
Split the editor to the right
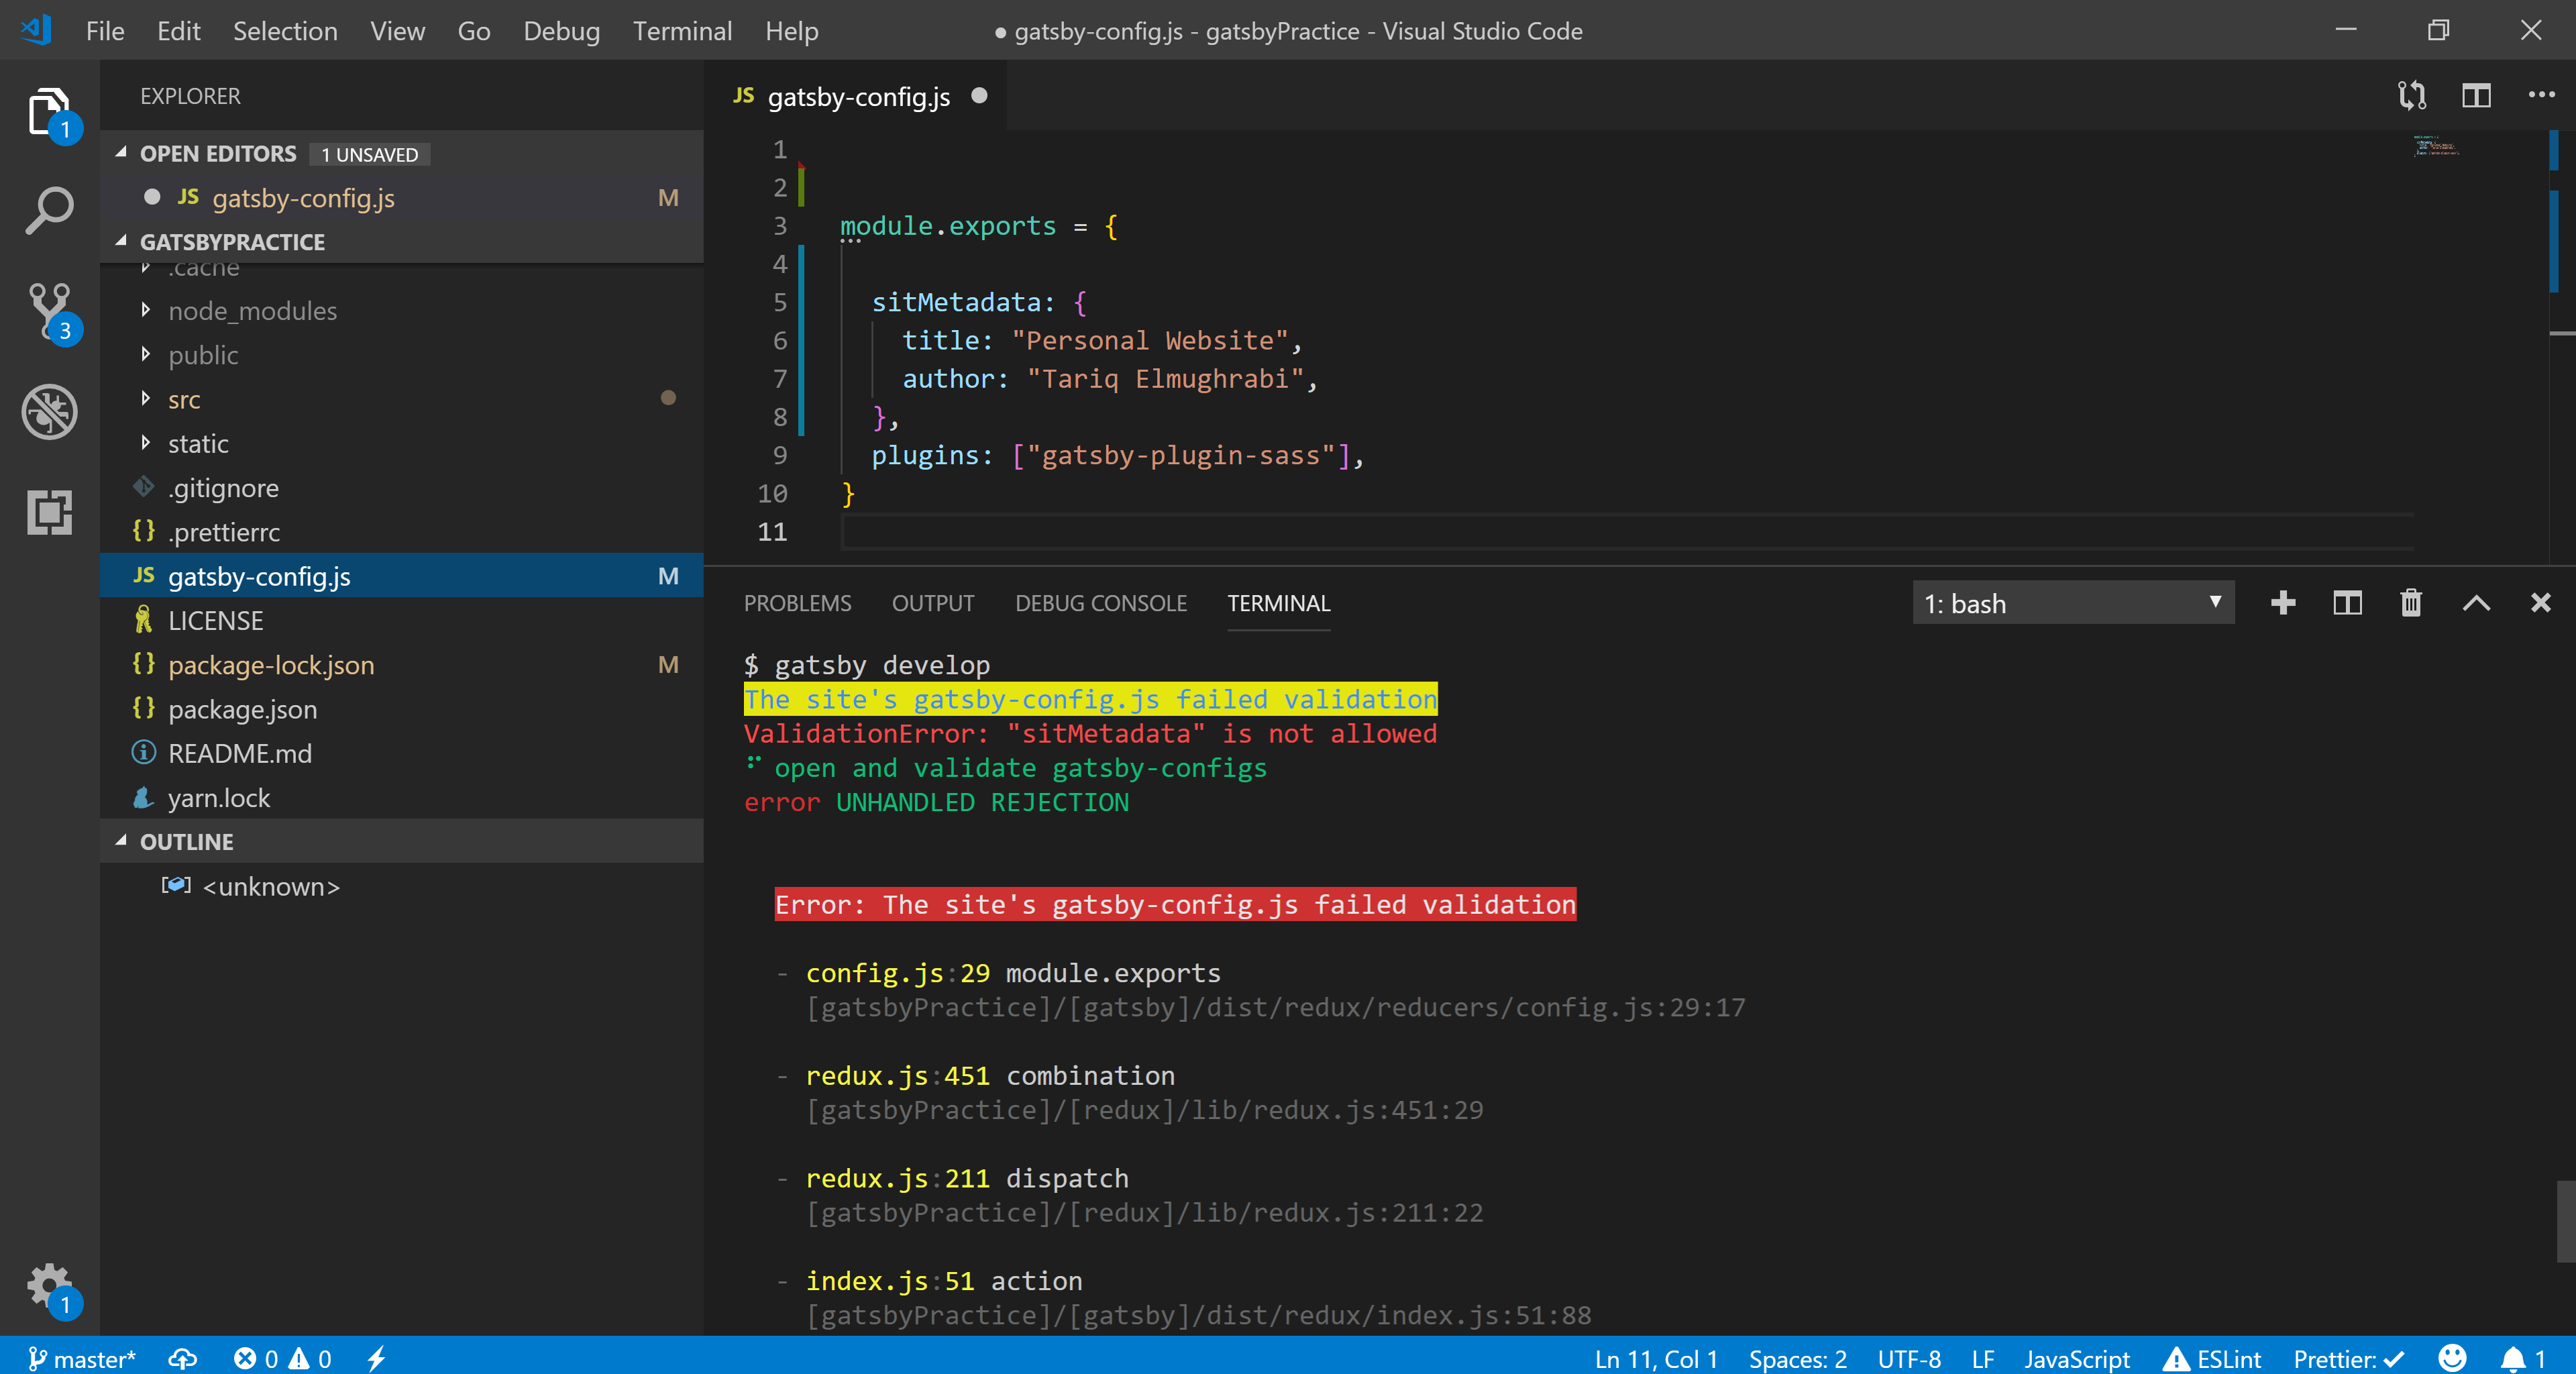[x=2476, y=96]
